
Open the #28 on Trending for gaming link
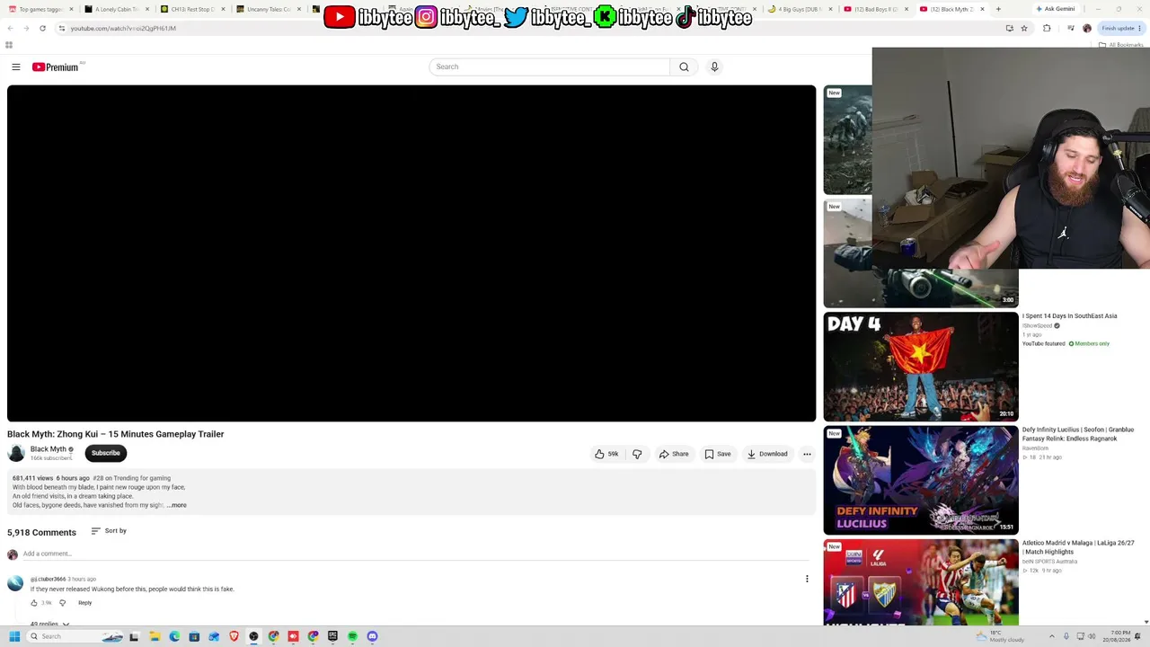click(x=132, y=478)
